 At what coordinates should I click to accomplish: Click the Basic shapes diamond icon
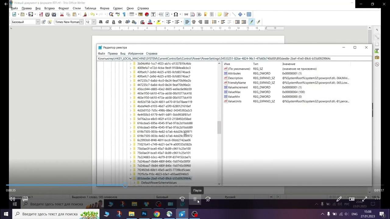click(x=240, y=14)
